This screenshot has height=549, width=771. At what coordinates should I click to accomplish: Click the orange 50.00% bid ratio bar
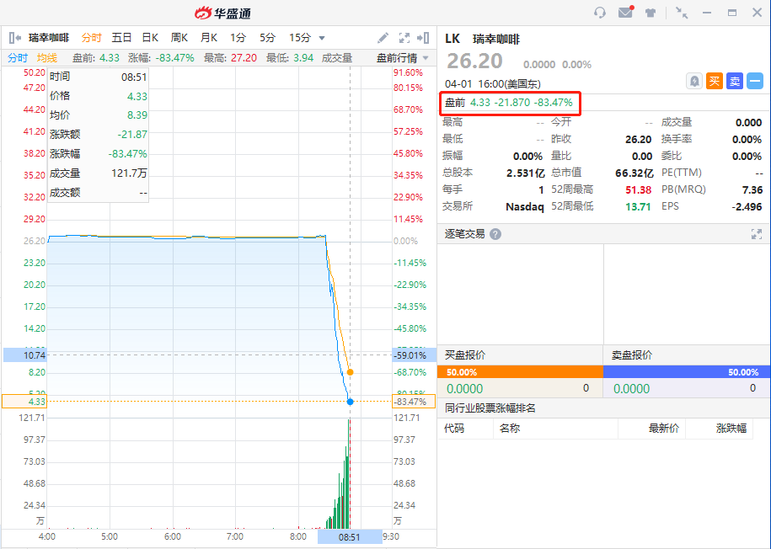pos(520,371)
